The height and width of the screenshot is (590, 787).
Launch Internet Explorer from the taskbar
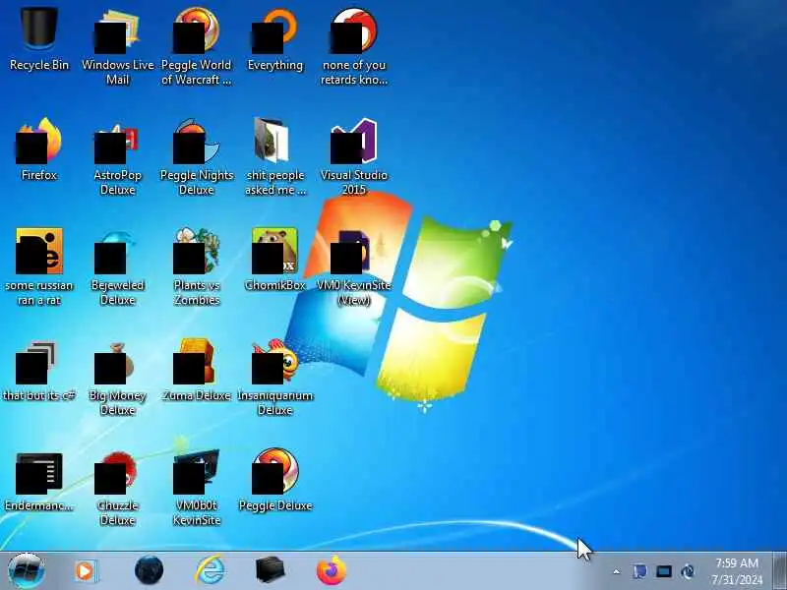(x=210, y=570)
